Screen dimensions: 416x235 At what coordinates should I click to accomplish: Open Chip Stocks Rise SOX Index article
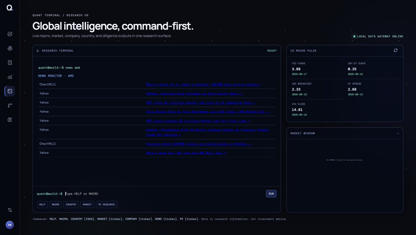(x=208, y=112)
